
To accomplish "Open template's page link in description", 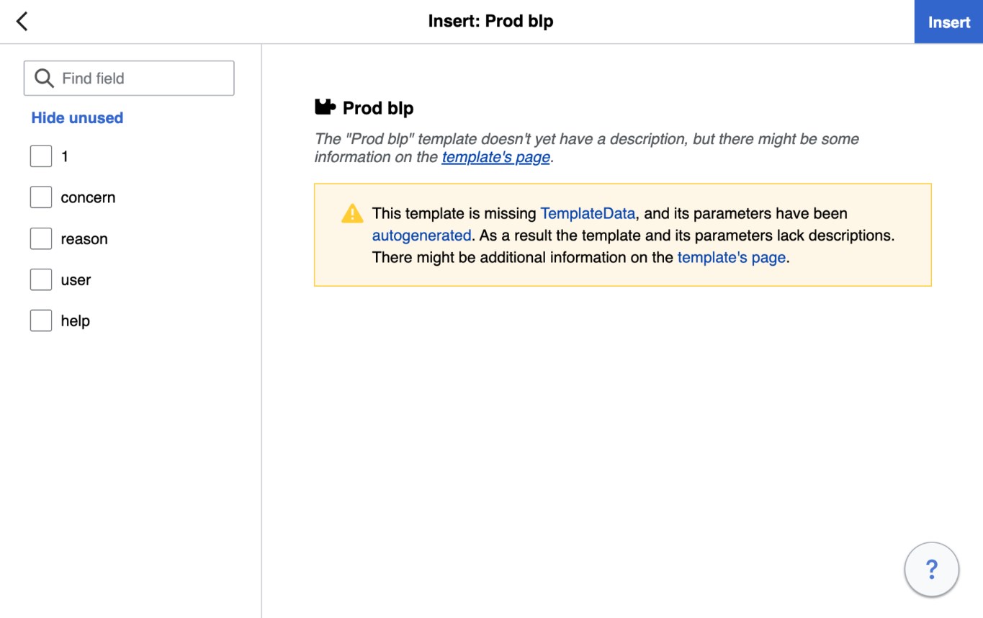I will (495, 157).
